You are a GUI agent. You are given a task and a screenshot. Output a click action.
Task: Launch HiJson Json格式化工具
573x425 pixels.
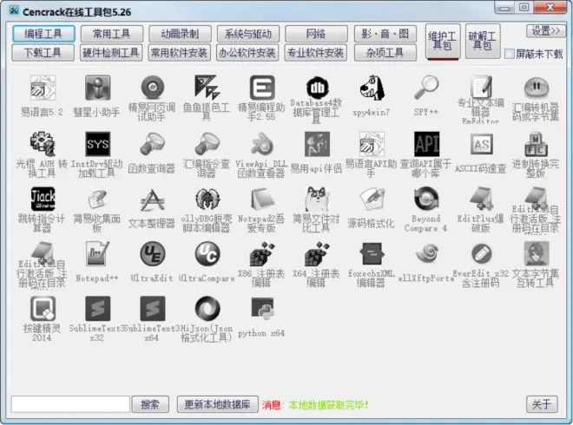coord(207,309)
